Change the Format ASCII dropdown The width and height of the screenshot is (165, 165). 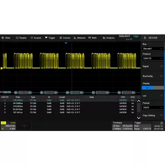[x=153, y=108]
